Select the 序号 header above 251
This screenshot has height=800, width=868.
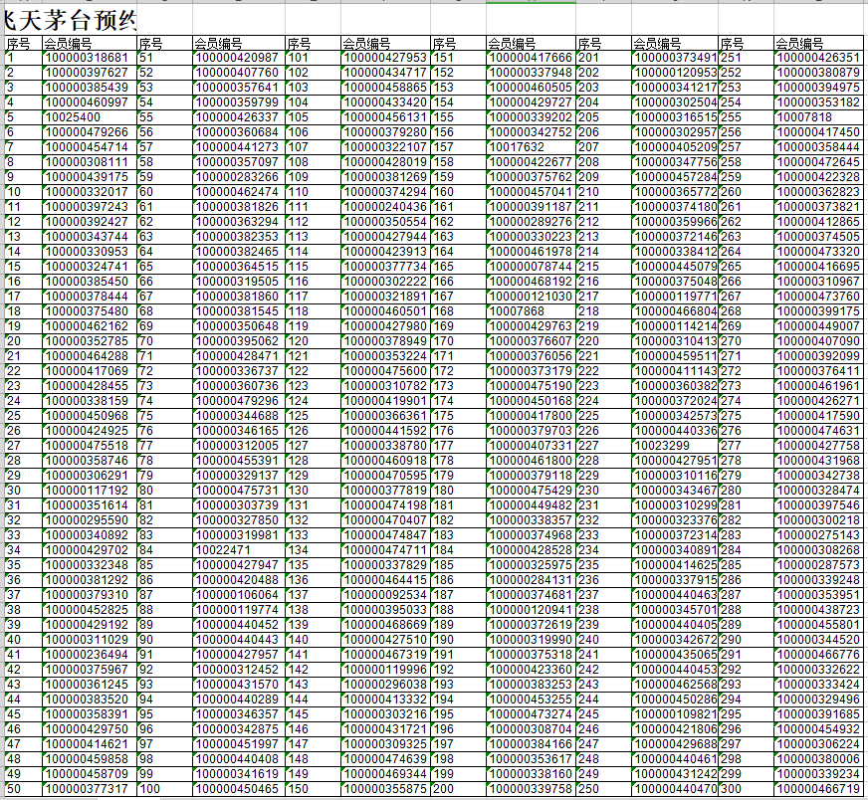pyautogui.click(x=746, y=44)
